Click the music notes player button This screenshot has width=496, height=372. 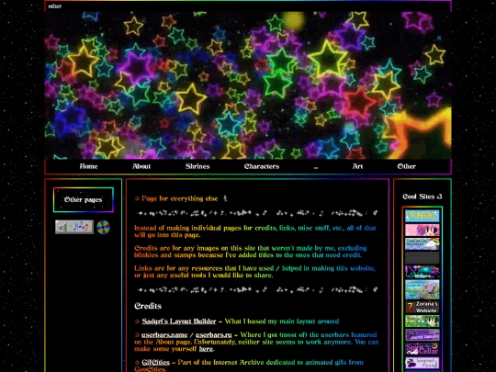(74, 227)
